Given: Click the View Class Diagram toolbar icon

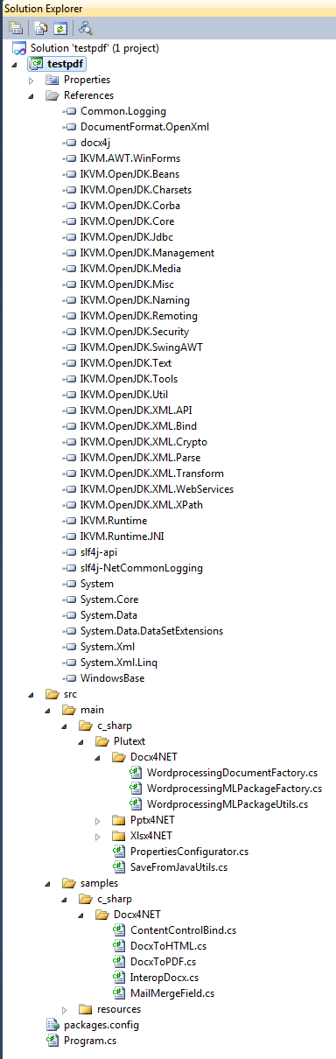Looking at the screenshot, I should [86, 28].
